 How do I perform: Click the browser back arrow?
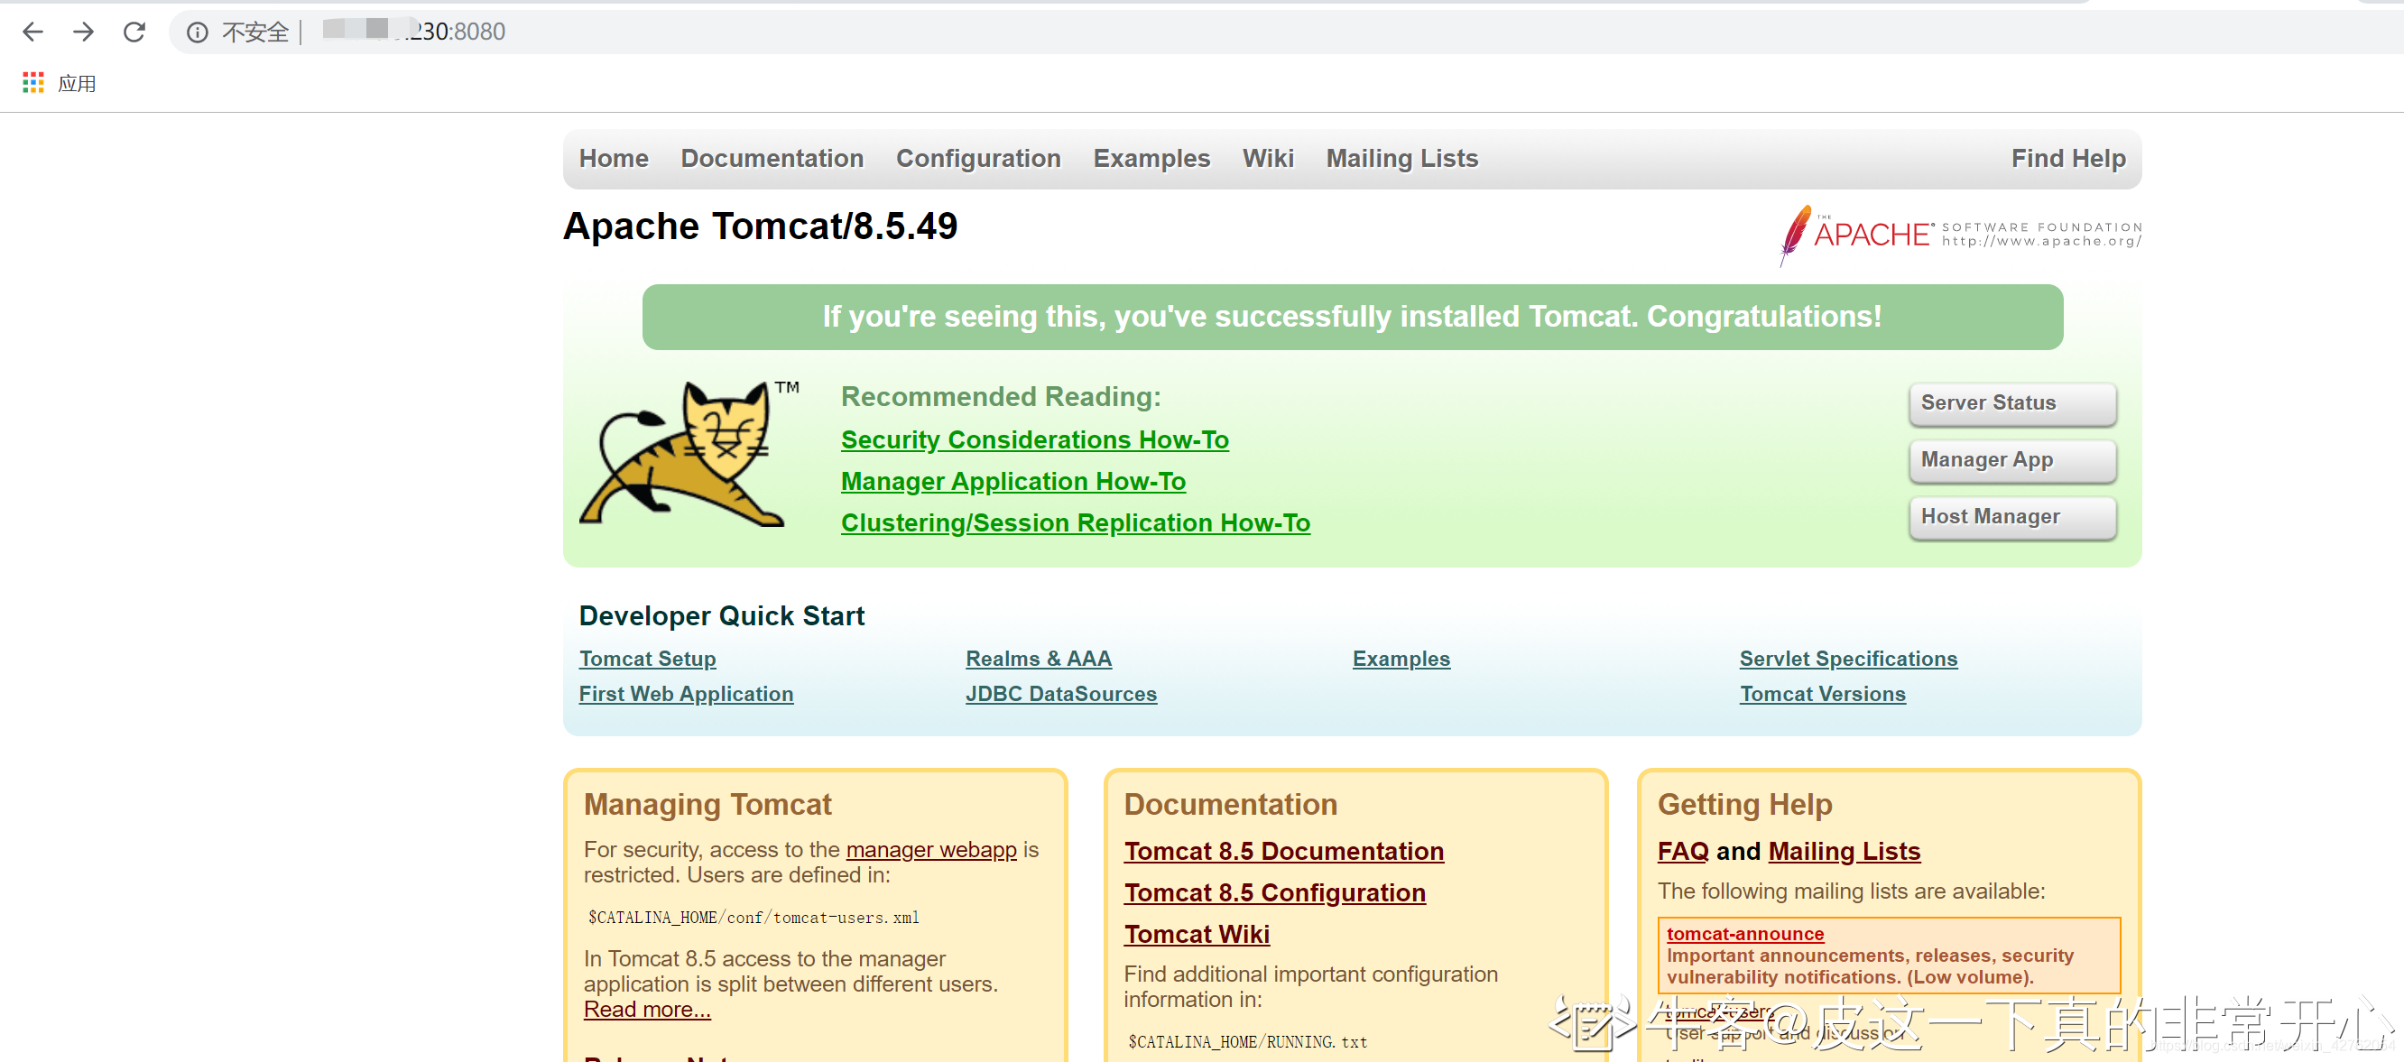[32, 32]
